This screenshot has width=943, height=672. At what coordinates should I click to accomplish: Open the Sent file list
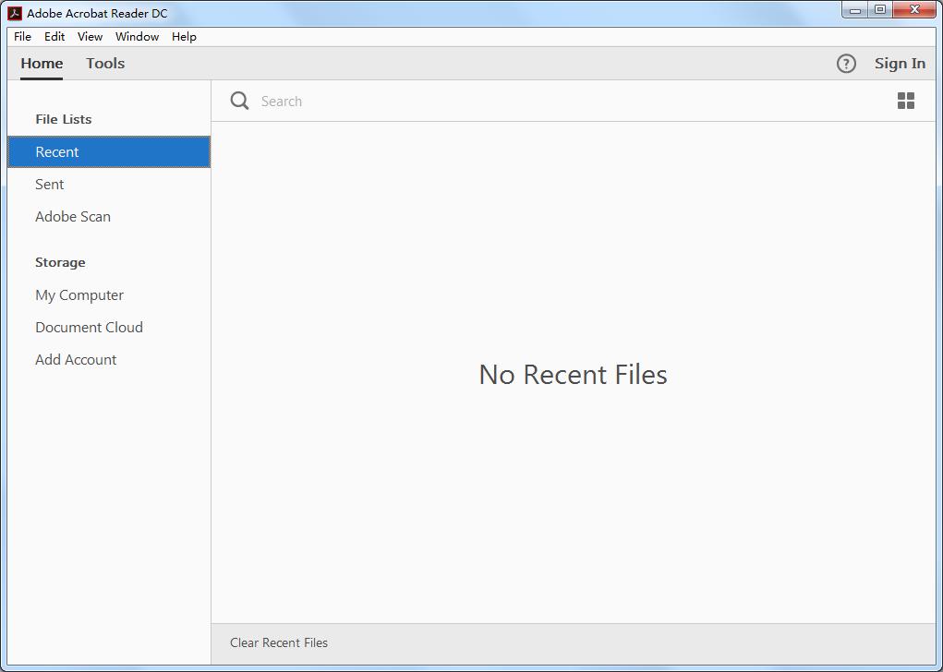coord(109,184)
